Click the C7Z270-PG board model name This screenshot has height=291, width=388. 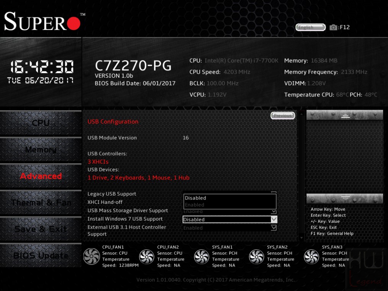[x=133, y=65]
